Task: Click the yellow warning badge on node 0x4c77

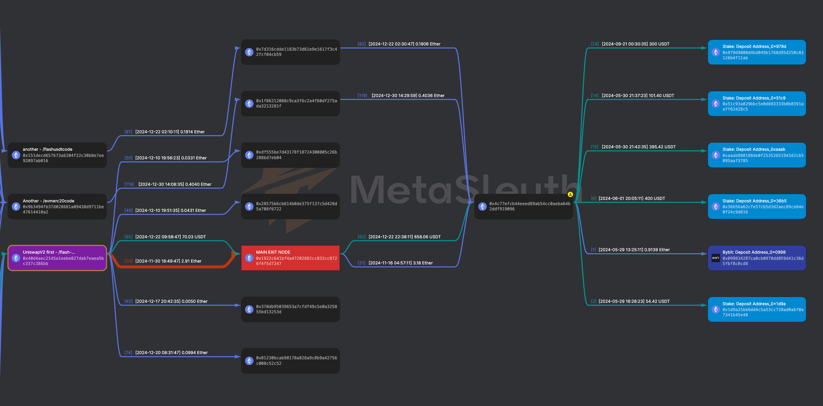Action: (570, 194)
